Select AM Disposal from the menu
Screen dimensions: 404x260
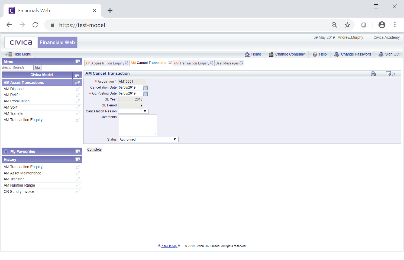click(x=14, y=89)
